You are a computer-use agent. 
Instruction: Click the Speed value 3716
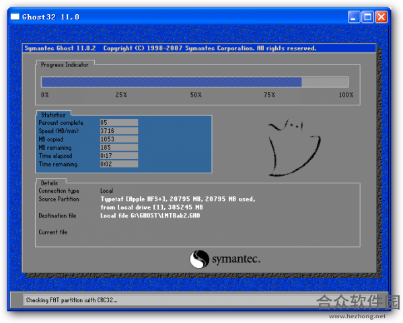pos(118,131)
